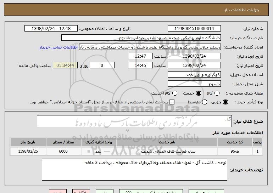This screenshot has height=193, width=273.
Task: Click row number cell 1
Action: click(257, 152)
